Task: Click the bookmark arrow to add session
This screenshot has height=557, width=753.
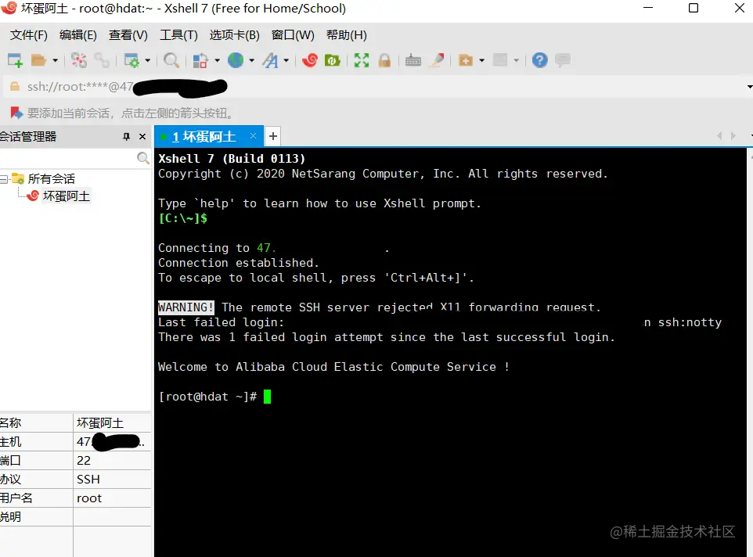Action: pos(16,113)
